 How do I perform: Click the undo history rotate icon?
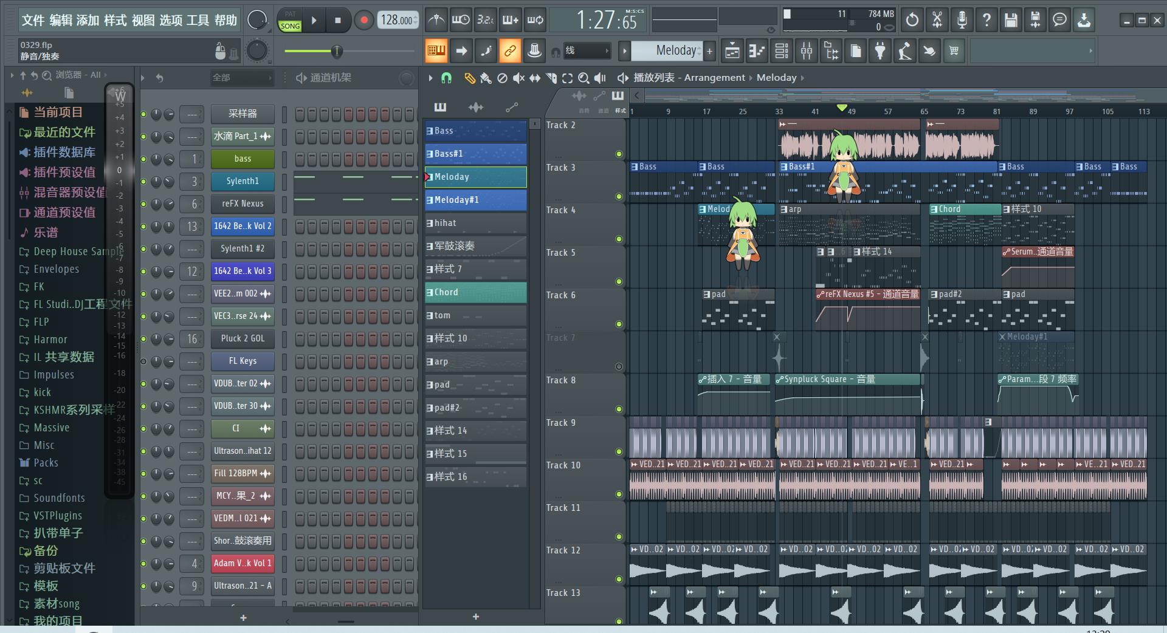[x=912, y=20]
